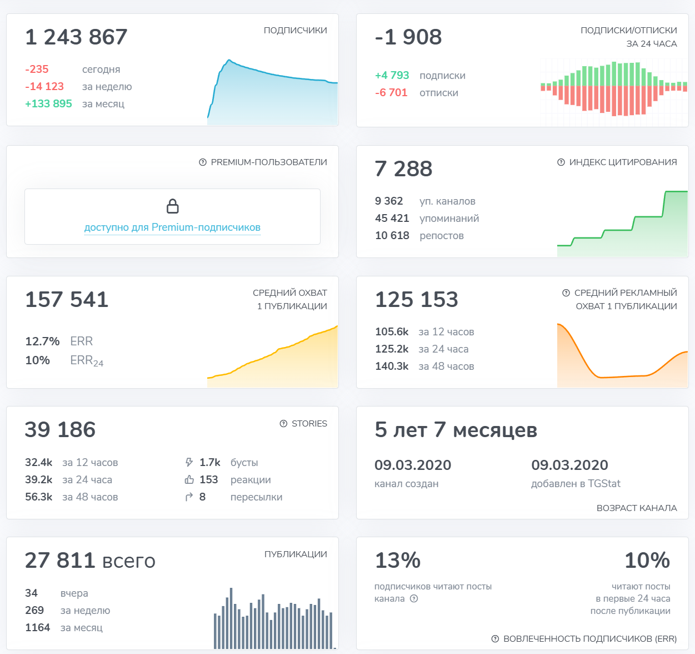695x654 pixels.
Task: Click the help icon beside Stories
Action: [283, 424]
